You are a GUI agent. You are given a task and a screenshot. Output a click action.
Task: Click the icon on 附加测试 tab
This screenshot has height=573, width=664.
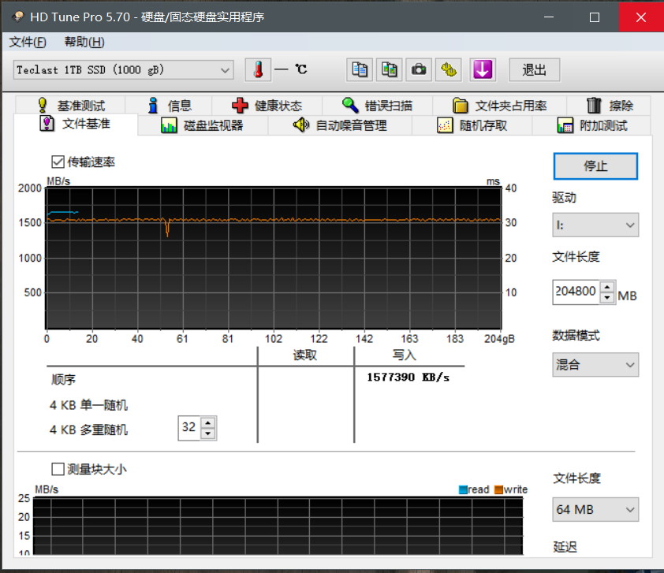pos(565,125)
